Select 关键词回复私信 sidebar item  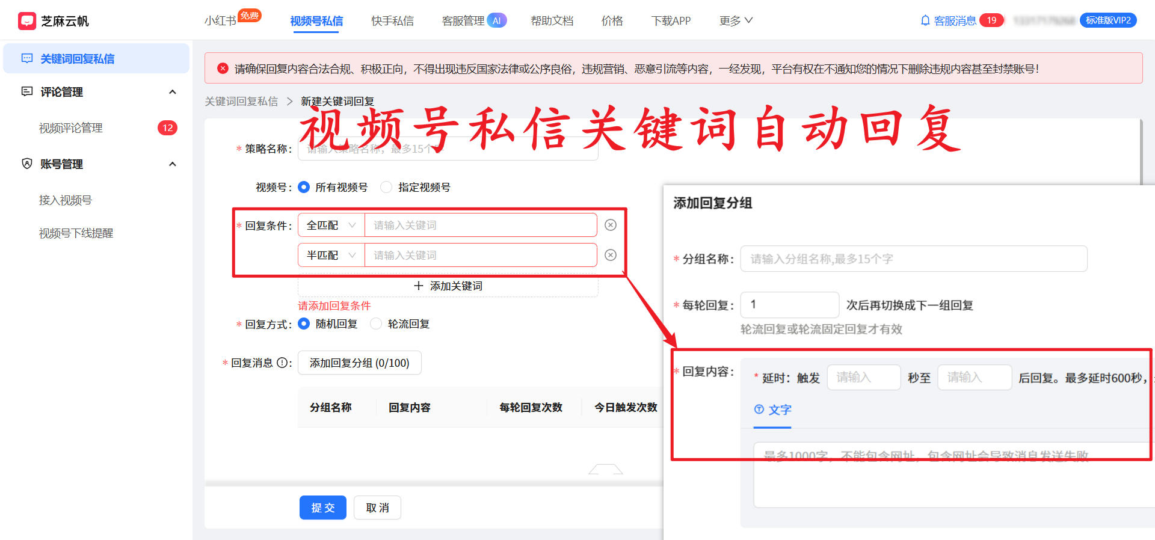tap(96, 58)
